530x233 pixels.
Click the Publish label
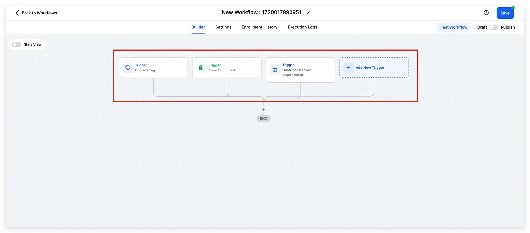pyautogui.click(x=508, y=27)
